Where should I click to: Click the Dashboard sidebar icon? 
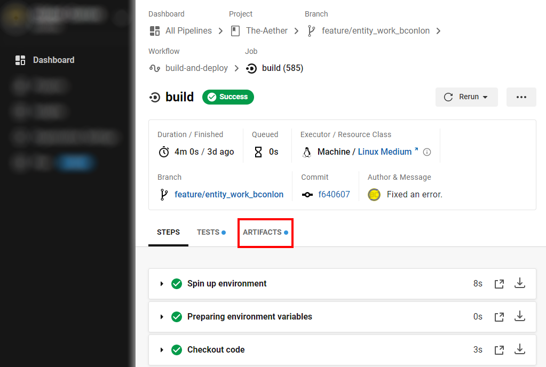coord(20,60)
